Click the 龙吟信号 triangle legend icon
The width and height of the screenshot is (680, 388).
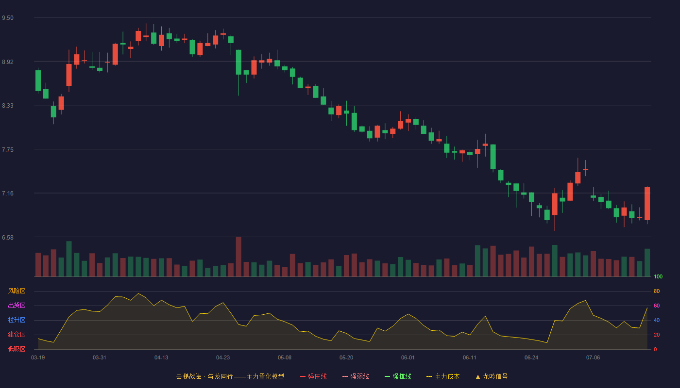[478, 376]
